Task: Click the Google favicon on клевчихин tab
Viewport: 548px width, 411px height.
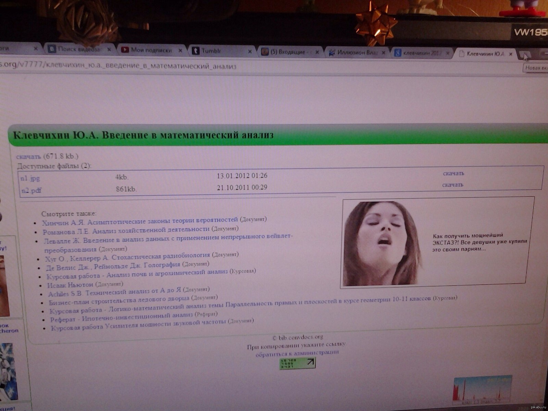Action: 397,53
